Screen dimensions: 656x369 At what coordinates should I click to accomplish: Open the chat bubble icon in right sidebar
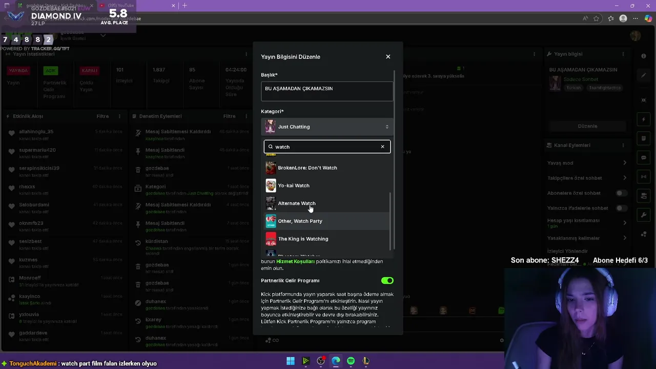[644, 158]
